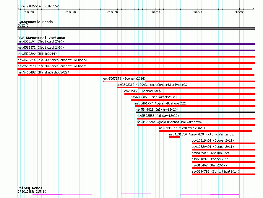263x198 pixels.
Task: Select the nsv516909 red bar
Action: (223, 156)
